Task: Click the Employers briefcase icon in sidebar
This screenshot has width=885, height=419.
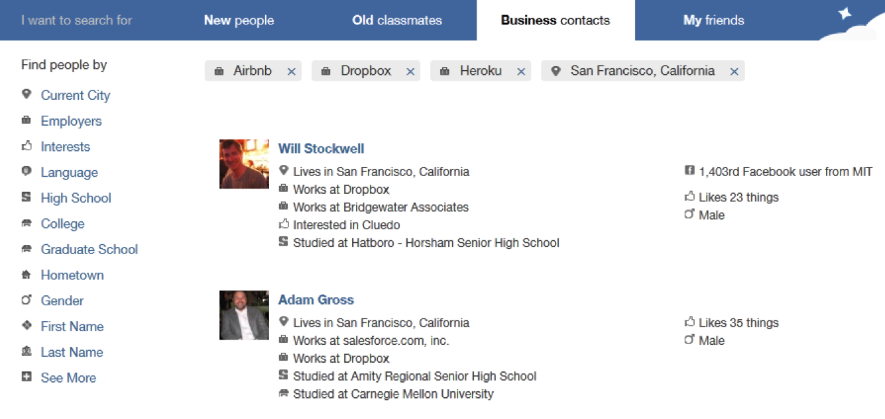Action: 27,120
